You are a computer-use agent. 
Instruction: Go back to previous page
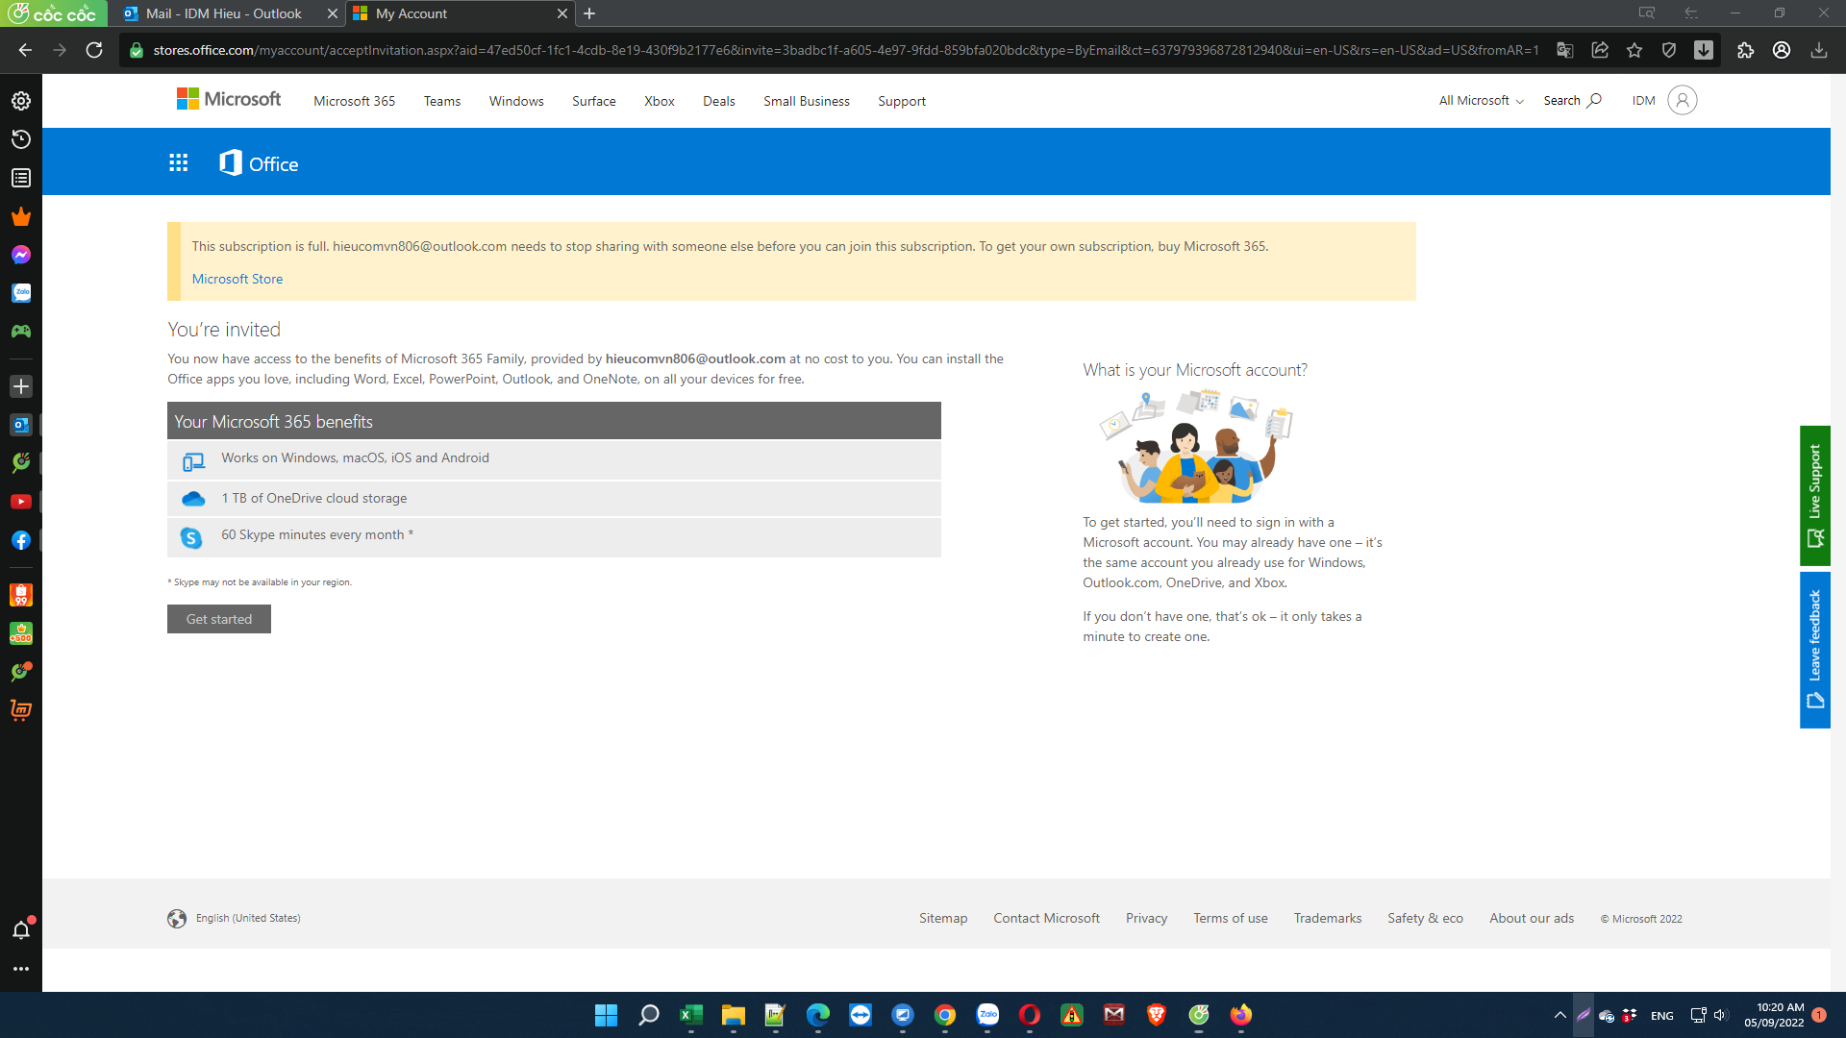[25, 50]
